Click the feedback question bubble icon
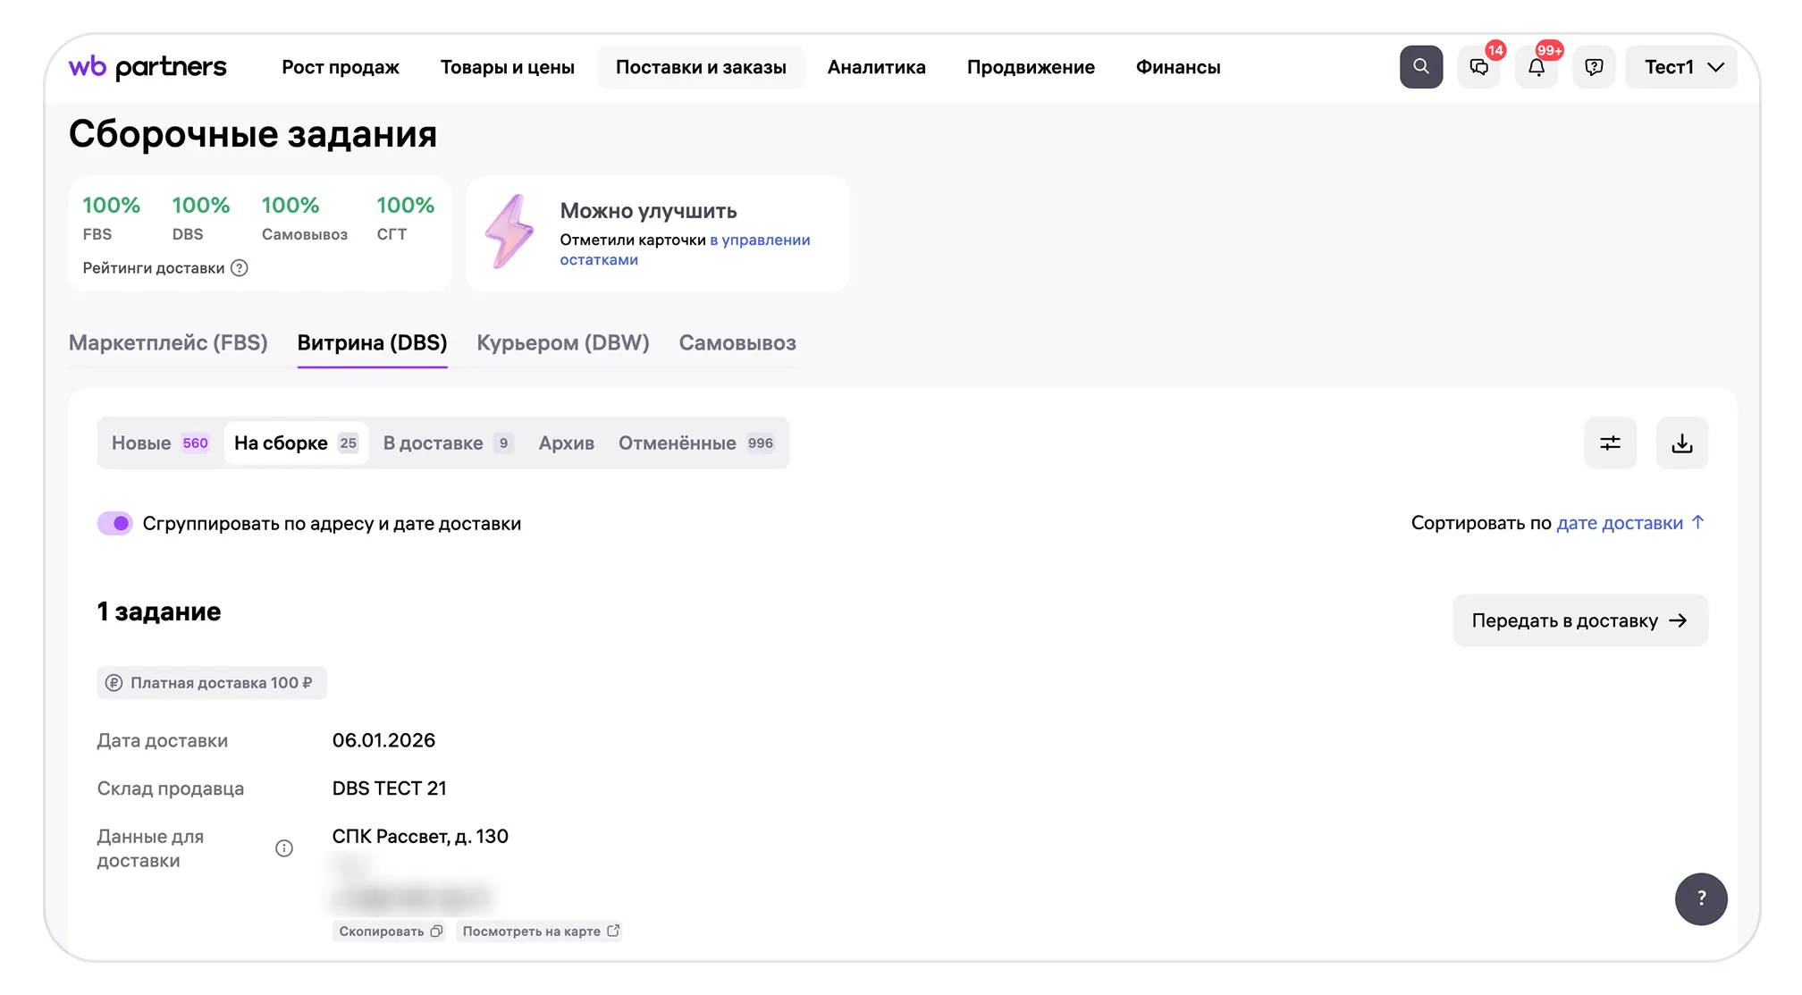Screen dimensions: 1802x995 1594,67
